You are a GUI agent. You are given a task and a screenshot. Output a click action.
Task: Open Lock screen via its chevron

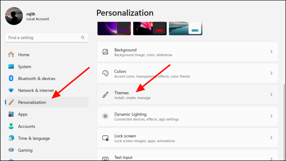271,138
